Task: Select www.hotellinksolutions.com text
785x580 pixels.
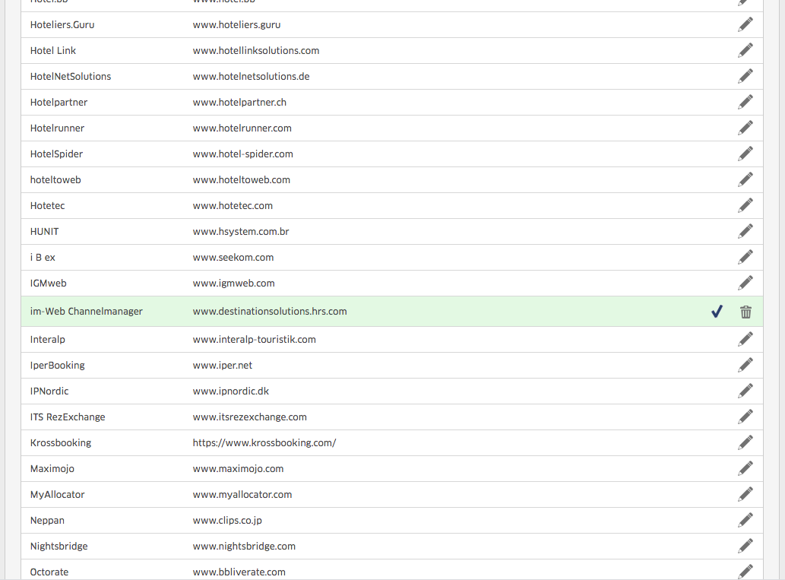Action: 256,51
